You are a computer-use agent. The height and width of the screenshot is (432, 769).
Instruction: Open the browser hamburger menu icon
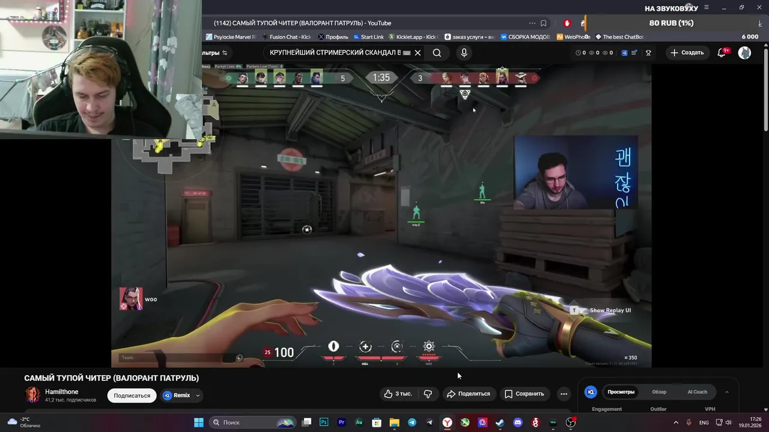(x=707, y=8)
